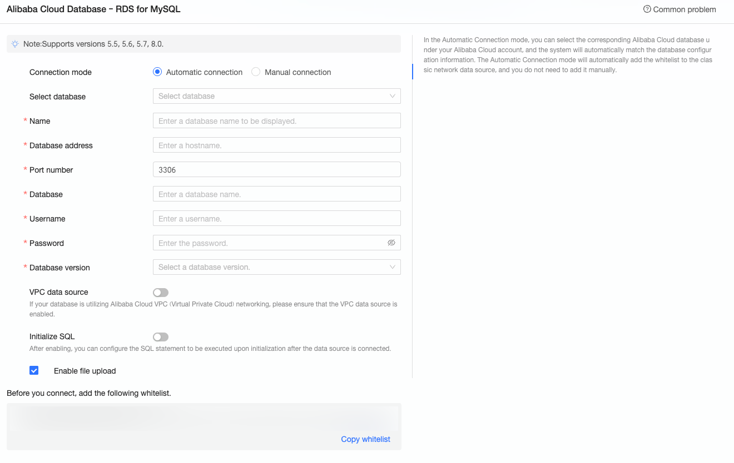Open the Common problem link

coord(685,9)
